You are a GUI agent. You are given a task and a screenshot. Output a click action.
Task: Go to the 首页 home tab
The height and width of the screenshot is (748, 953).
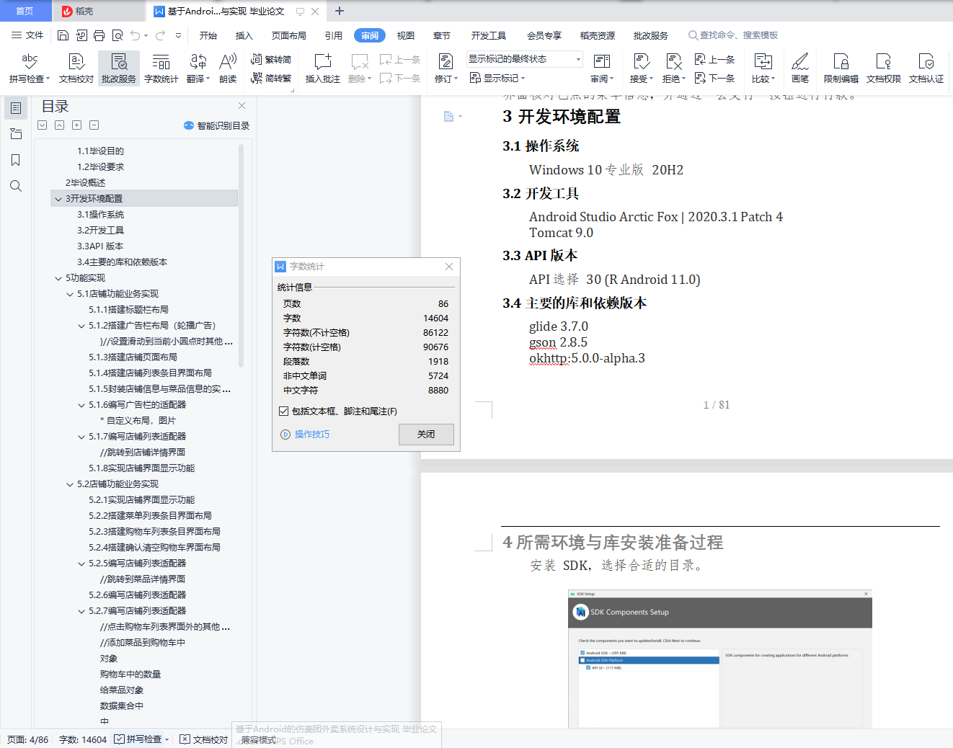[25, 11]
